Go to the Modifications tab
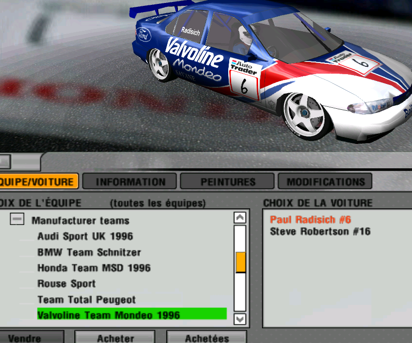Image resolution: width=412 pixels, height=343 pixels. (325, 182)
